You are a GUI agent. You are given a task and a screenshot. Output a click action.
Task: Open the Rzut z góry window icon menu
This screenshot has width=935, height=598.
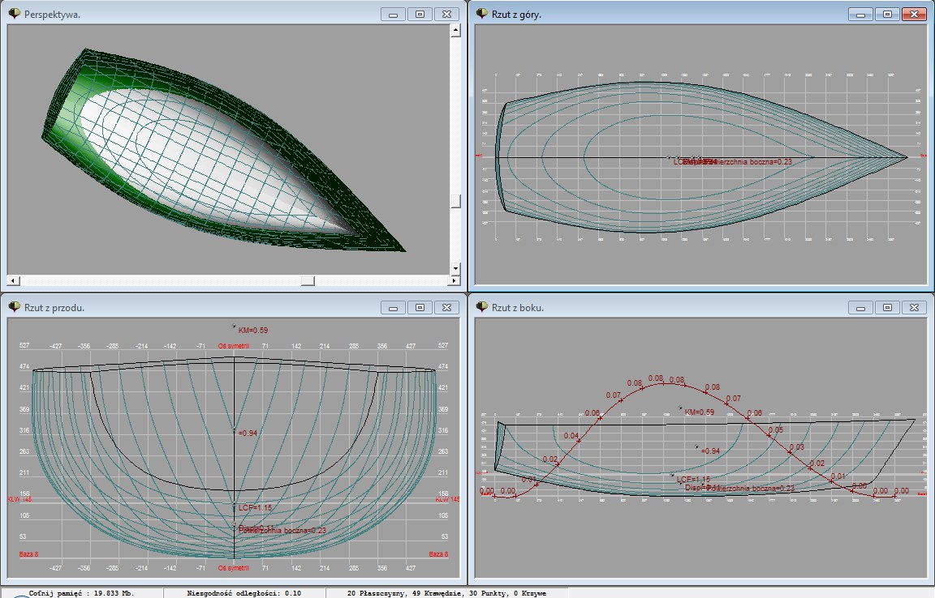click(x=481, y=15)
